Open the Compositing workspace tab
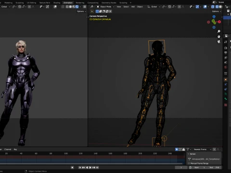 [x=93, y=3]
